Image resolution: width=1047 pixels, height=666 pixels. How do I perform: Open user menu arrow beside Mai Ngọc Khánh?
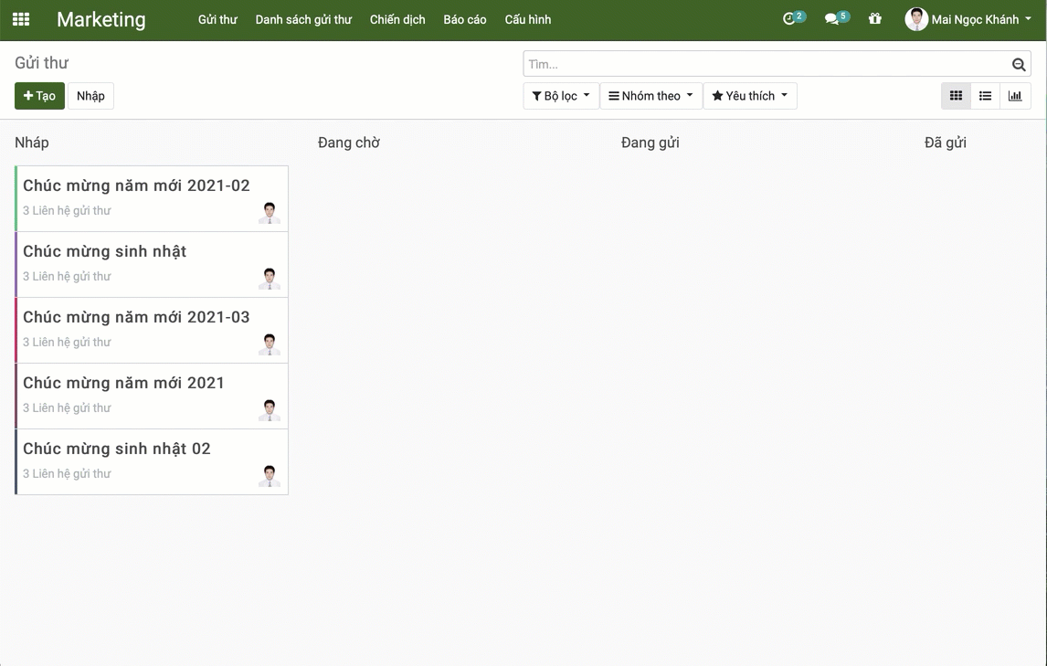click(1029, 18)
